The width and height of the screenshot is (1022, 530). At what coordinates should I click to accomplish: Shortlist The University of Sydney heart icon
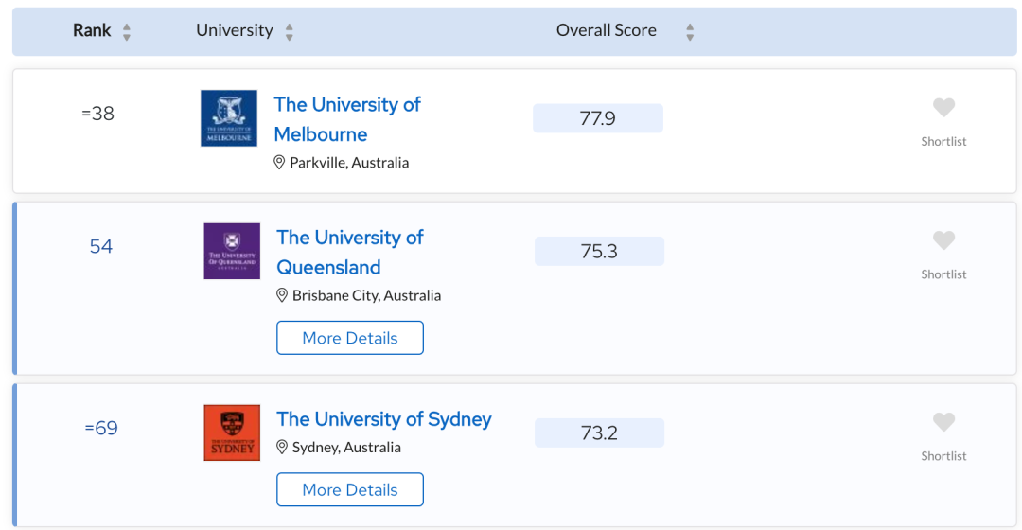click(943, 422)
